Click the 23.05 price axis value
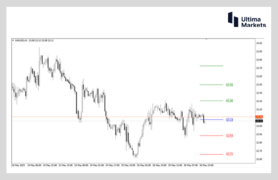This screenshot has height=180, width=278. tap(259, 126)
